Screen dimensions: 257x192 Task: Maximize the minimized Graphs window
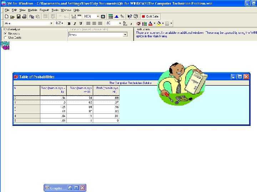(x=76, y=188)
